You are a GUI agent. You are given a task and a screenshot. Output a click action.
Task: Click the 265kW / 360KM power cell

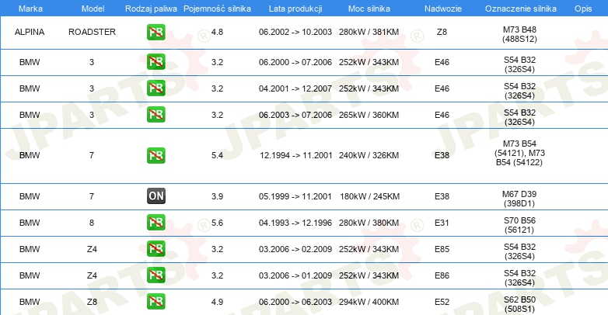point(369,115)
